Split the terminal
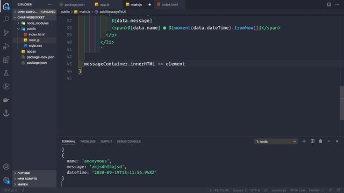 tap(312, 142)
